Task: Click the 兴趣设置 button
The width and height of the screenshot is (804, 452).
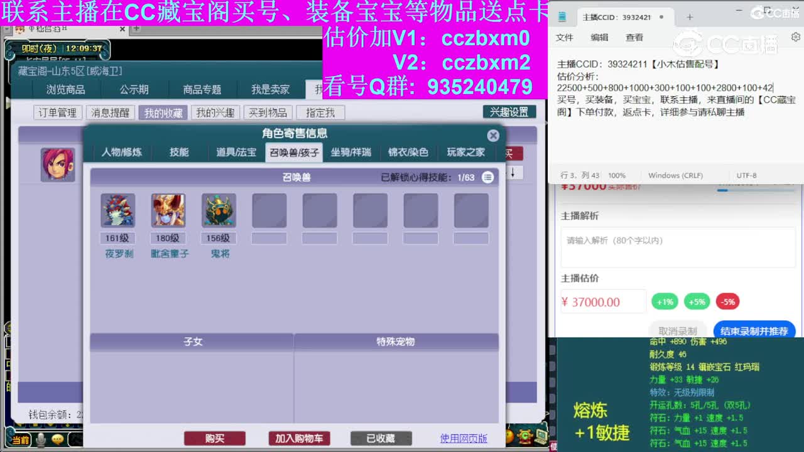Action: (x=509, y=112)
